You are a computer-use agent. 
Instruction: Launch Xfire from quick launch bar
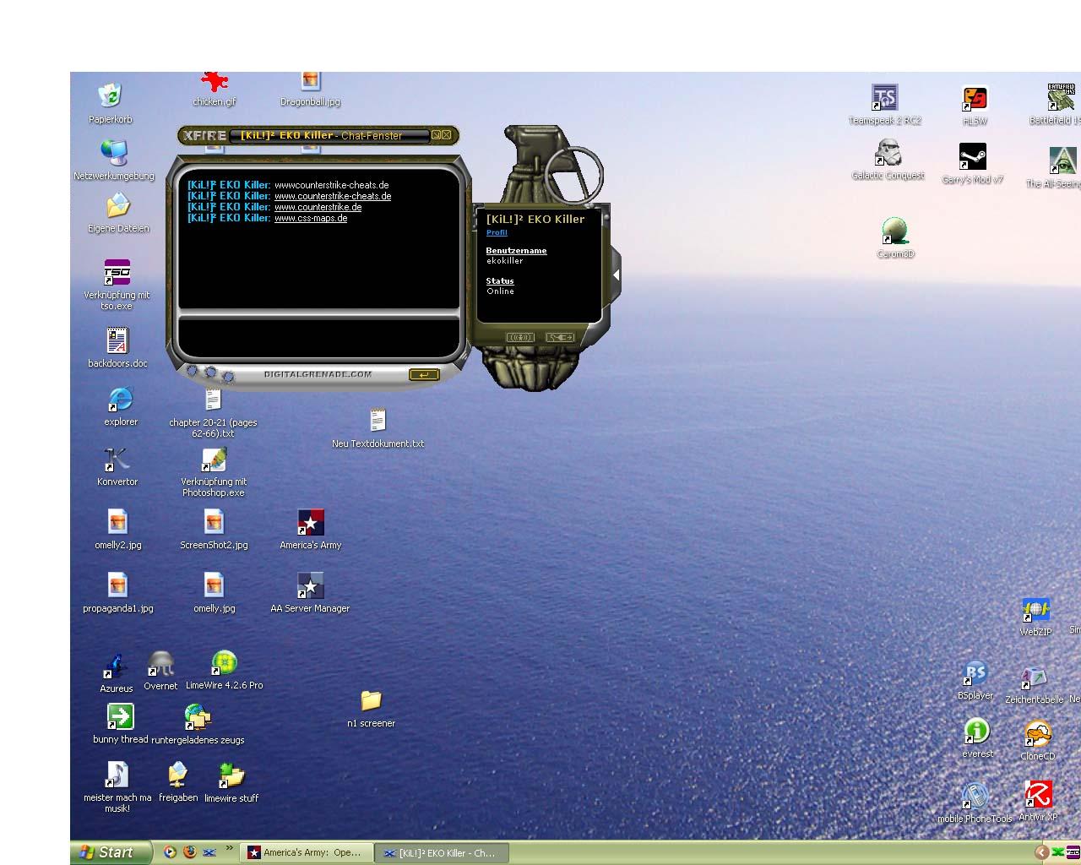[209, 853]
